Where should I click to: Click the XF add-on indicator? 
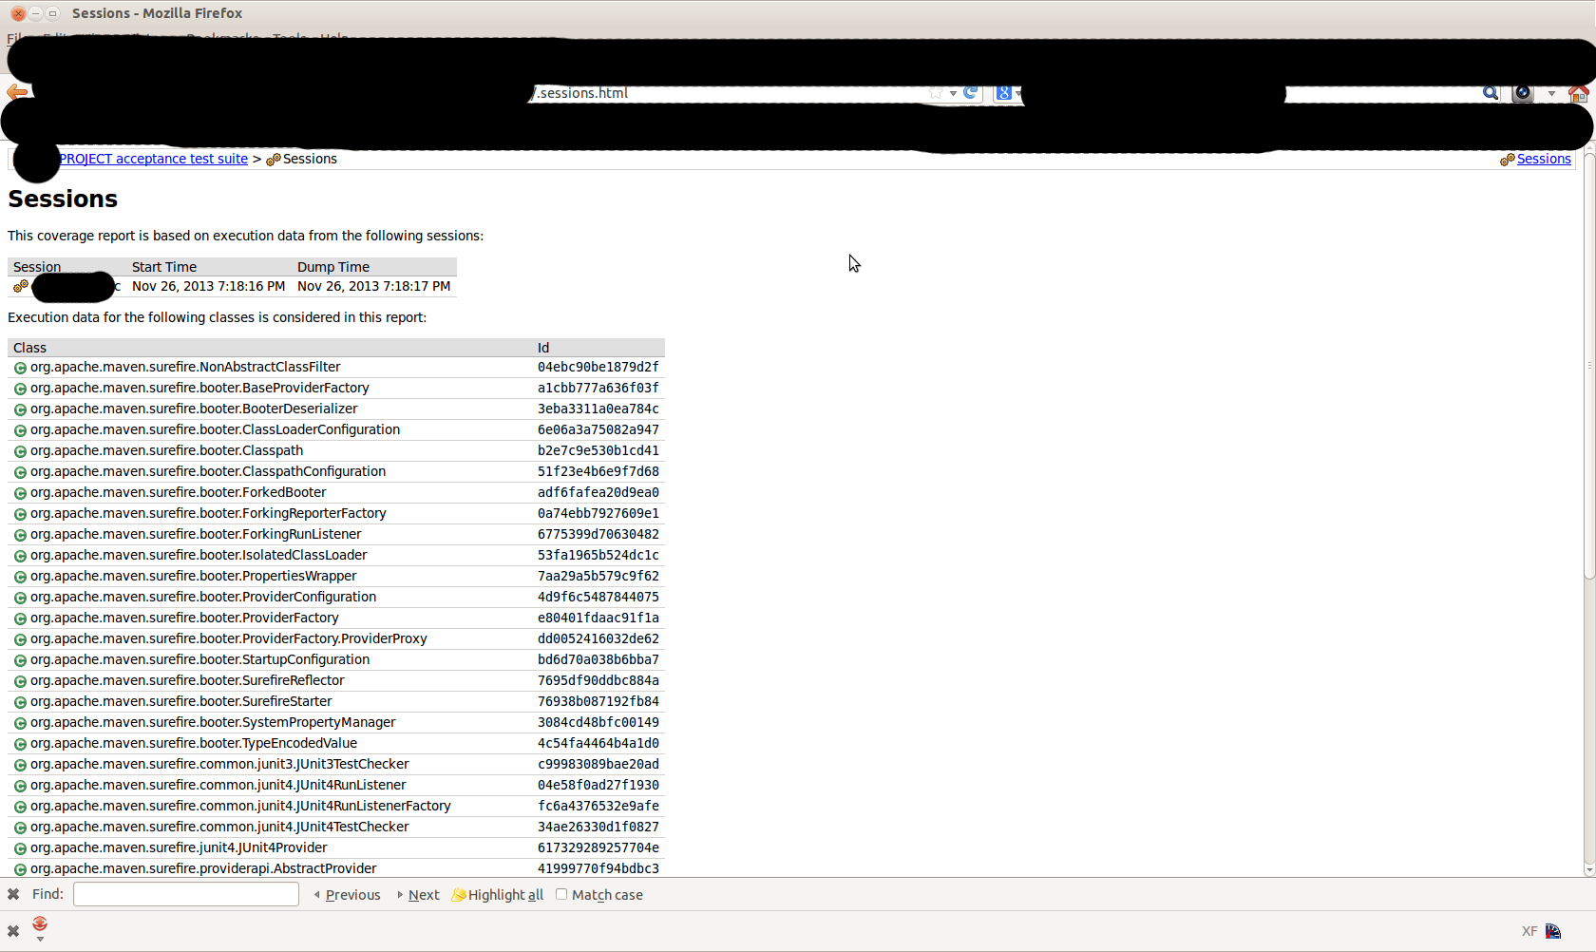(1529, 931)
